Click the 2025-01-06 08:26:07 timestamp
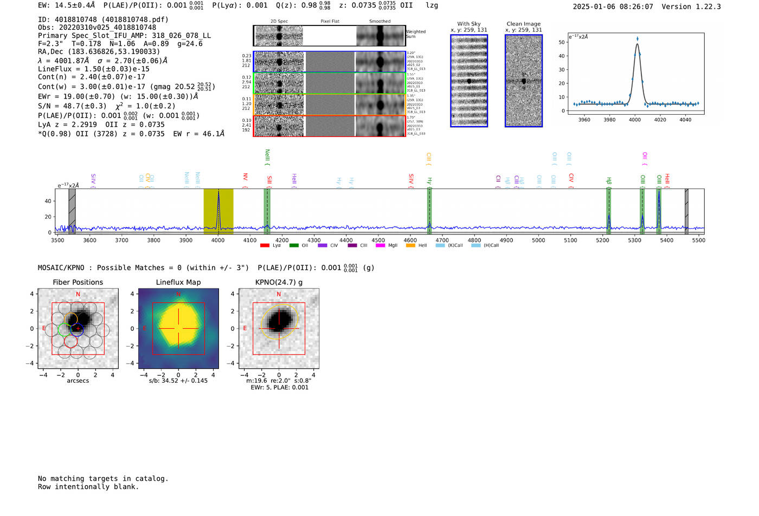Viewport: 759px width, 516px height. pos(613,6)
